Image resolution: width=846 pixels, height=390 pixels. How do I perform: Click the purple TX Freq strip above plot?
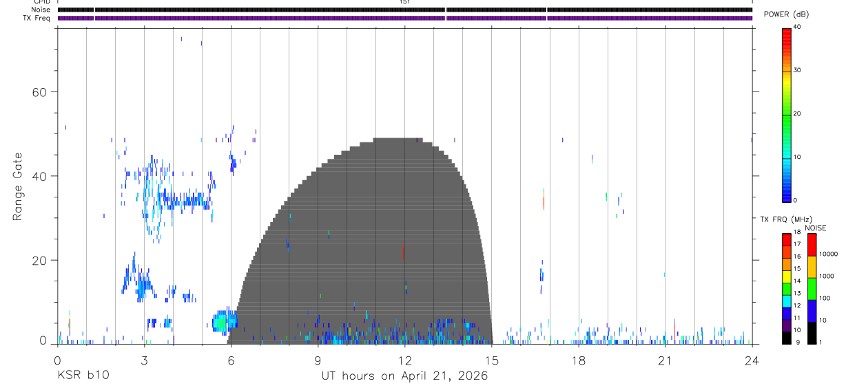pyautogui.click(x=405, y=18)
